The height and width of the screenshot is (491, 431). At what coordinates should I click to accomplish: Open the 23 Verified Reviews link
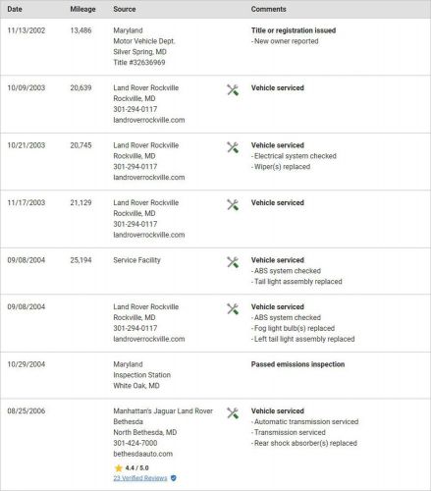(140, 478)
